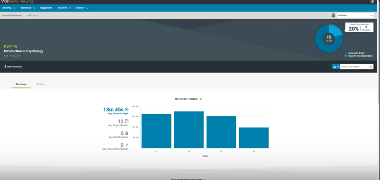This screenshot has height=180, width=380.
Task: Click the info icon next to Student Usage
Action: pyautogui.click(x=201, y=99)
